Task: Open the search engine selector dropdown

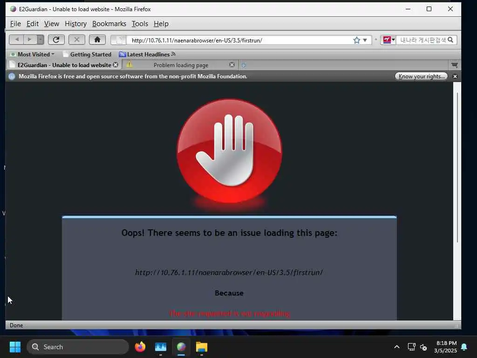Action: (388, 40)
